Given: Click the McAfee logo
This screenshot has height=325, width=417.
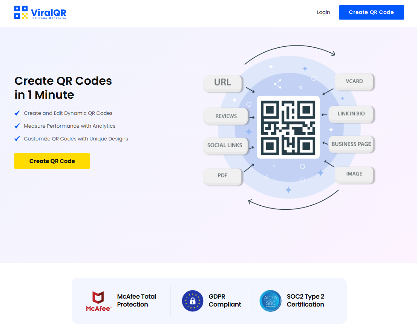Looking at the screenshot, I should [98, 301].
